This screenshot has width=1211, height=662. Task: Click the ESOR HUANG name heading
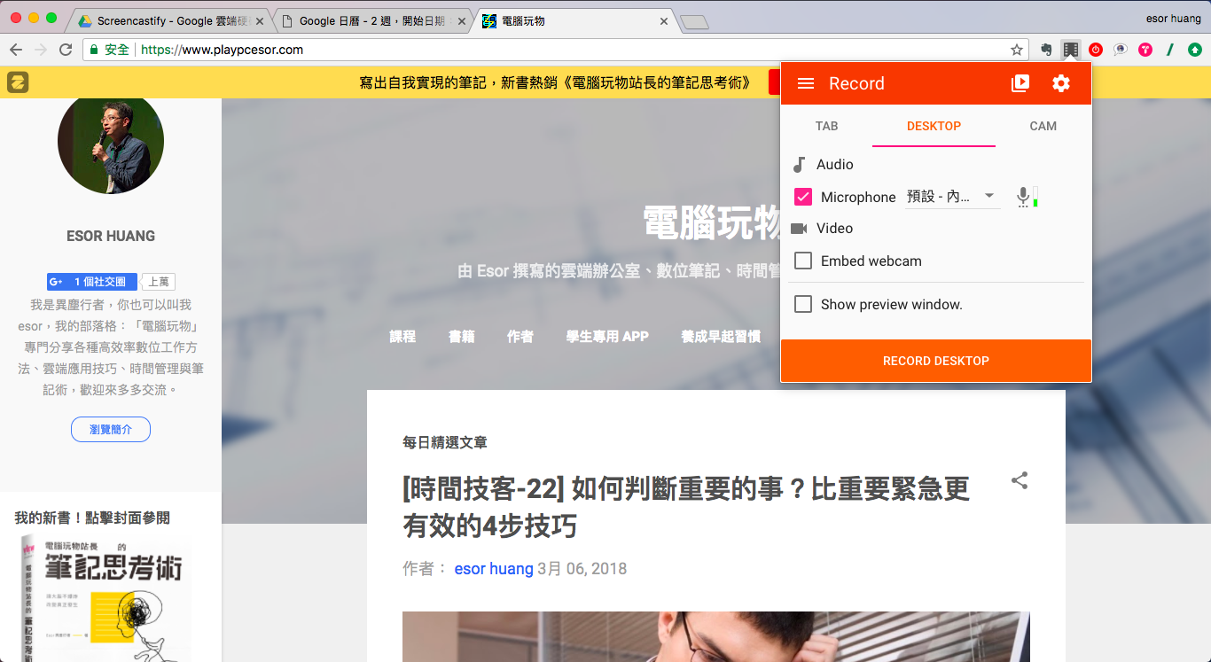click(111, 236)
